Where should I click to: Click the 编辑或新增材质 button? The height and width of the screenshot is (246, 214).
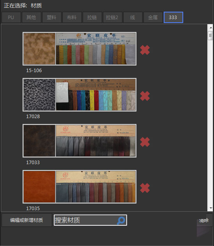click(x=27, y=220)
